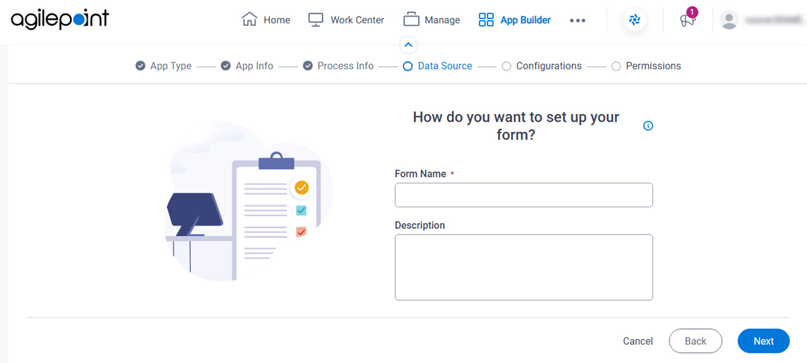807x363 pixels.
Task: Select the Data Source step circle
Action: pos(407,66)
